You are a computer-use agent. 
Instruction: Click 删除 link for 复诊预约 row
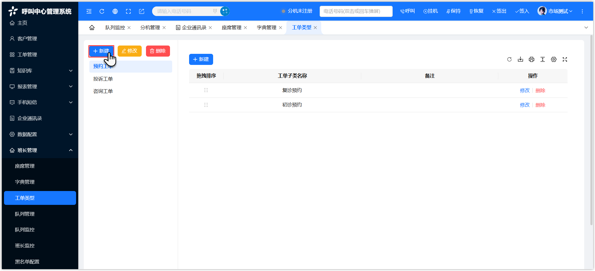[x=540, y=90]
